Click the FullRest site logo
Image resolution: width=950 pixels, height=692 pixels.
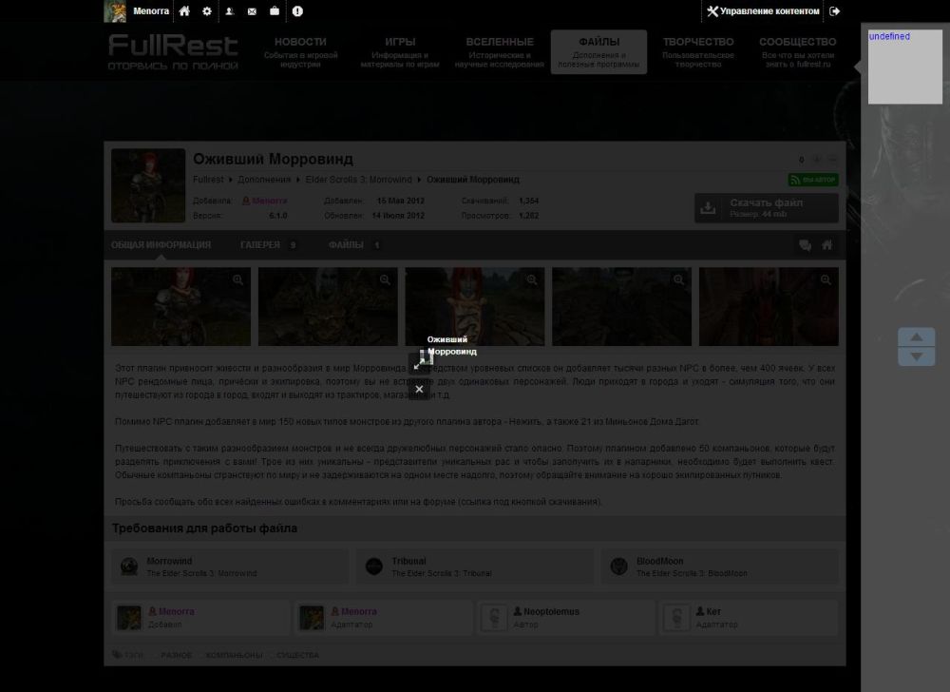point(173,51)
